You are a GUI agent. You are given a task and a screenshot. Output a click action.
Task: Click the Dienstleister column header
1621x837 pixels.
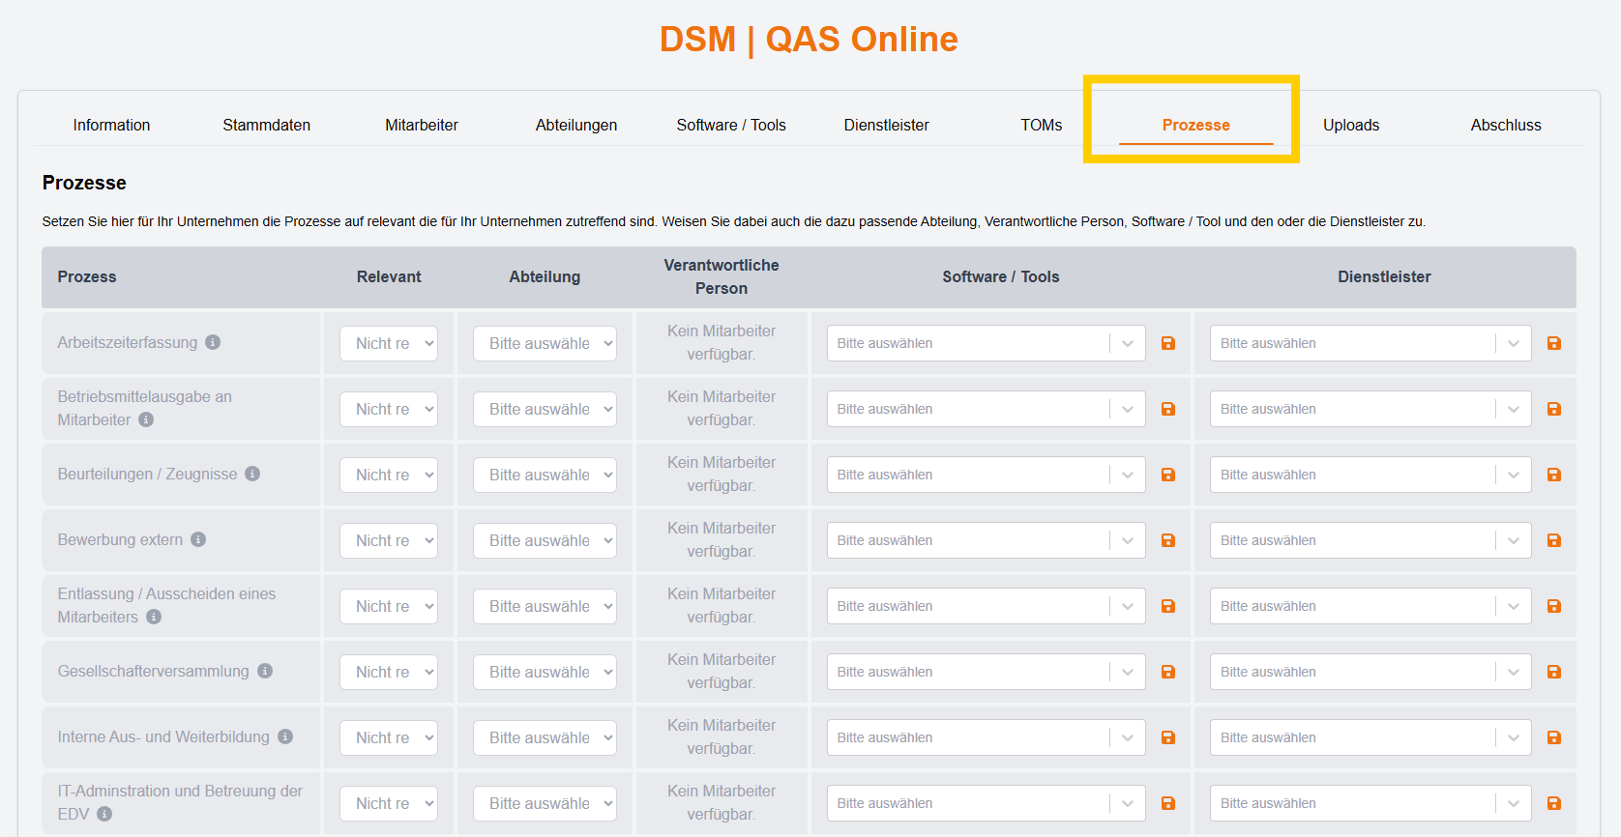click(1384, 276)
